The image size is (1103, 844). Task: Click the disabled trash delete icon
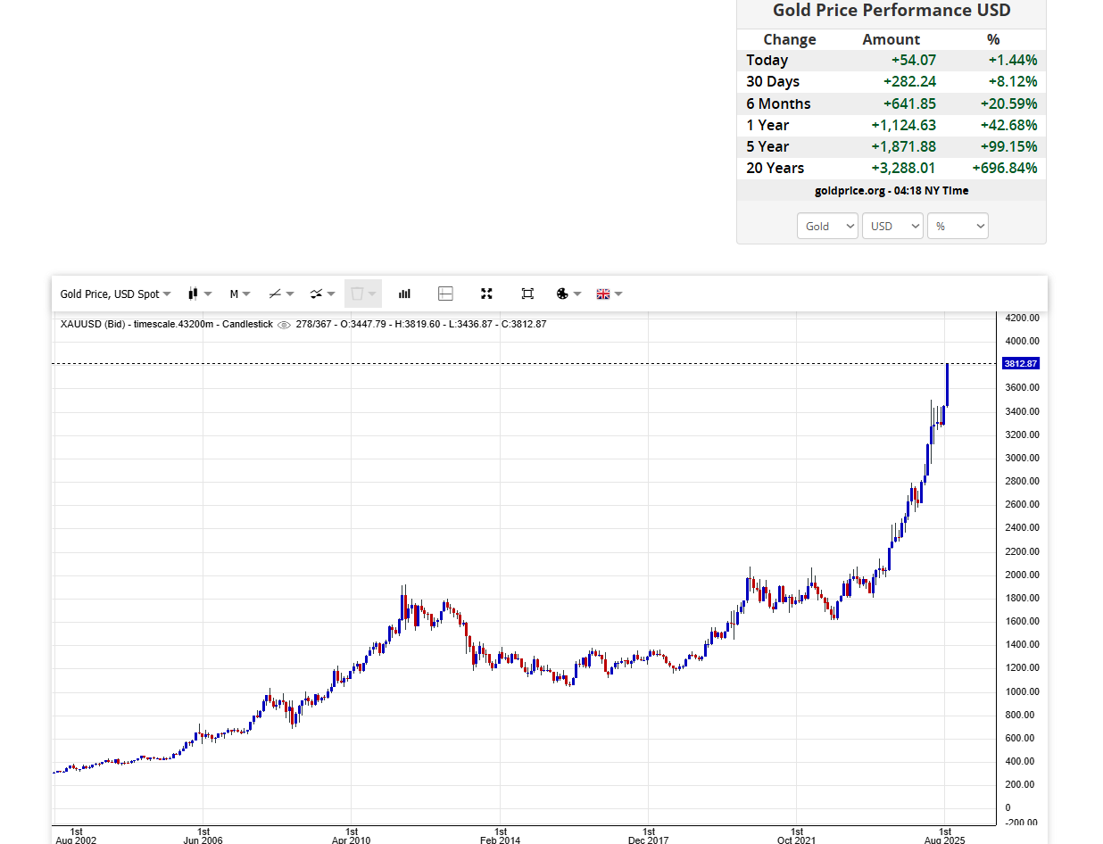pos(362,294)
